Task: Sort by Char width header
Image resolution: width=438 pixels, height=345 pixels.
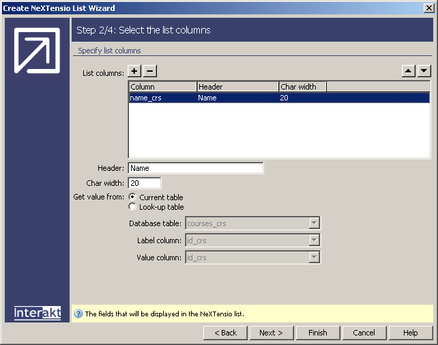Action: tap(302, 87)
